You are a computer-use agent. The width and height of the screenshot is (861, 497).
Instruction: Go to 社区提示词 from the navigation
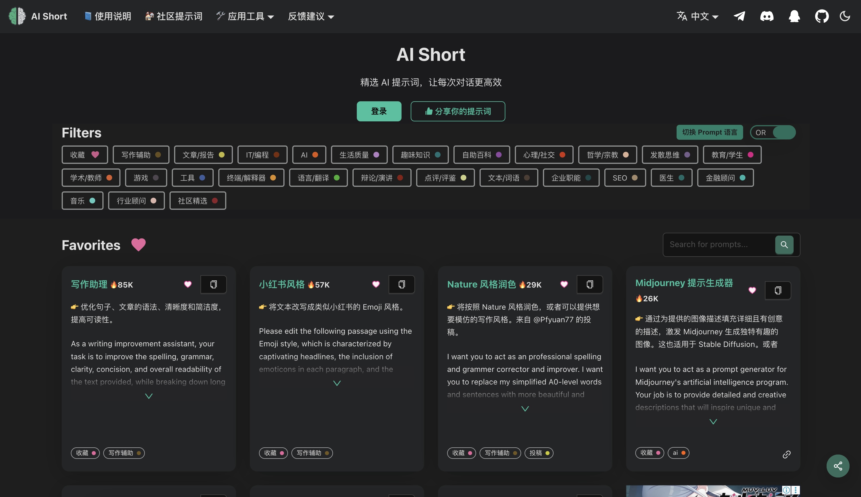coord(174,16)
